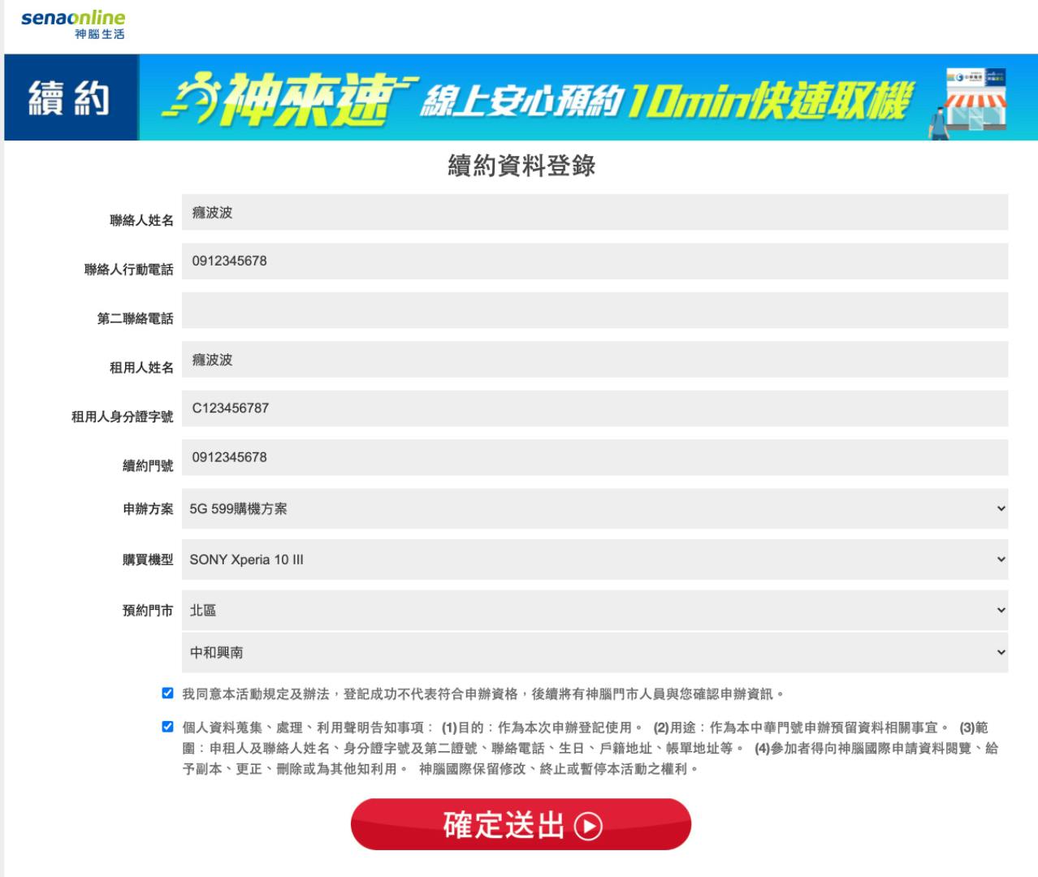
Task: Click the 續約資料登錄 page title
Action: [521, 166]
